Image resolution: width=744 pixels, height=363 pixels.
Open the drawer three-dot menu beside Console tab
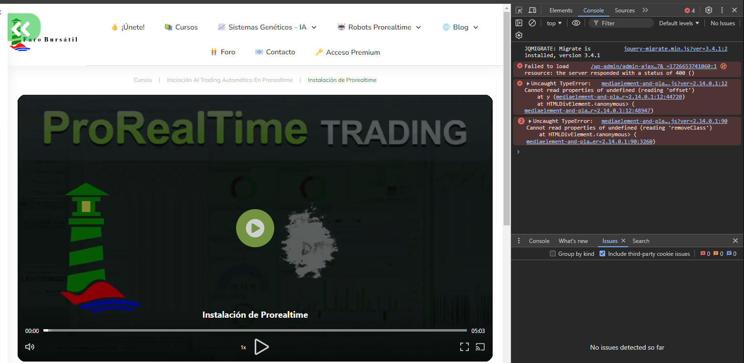(519, 241)
